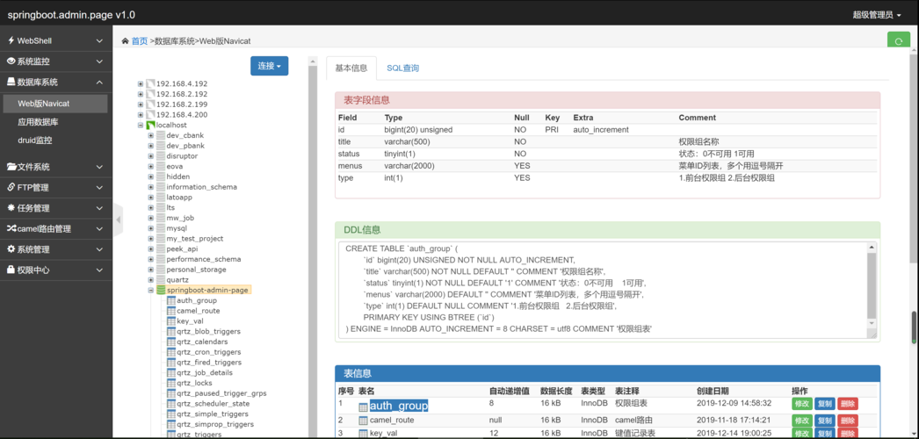
Task: Open the 权限中心 menu
Action: coord(55,270)
